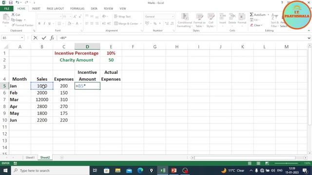Toggle Wrap Text
The height and width of the screenshot is (175, 312).
122,17
